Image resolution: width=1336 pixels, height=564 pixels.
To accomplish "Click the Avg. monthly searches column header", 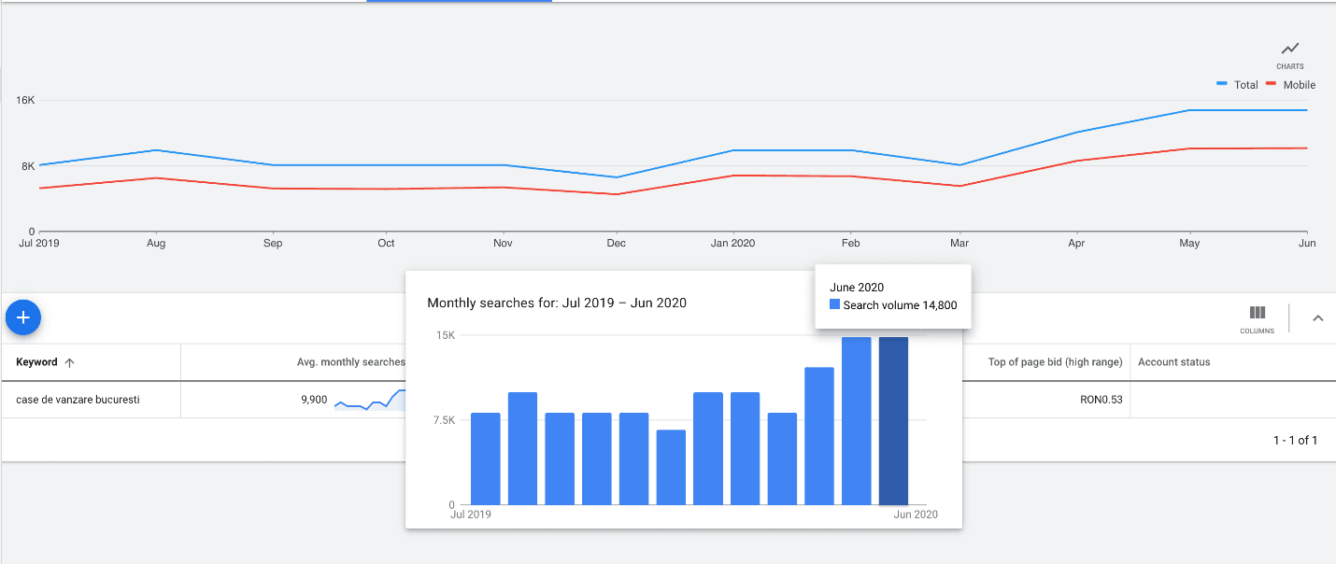I will [x=351, y=362].
